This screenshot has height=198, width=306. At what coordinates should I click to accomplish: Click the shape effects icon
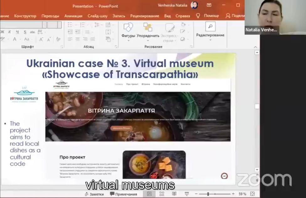183,39
